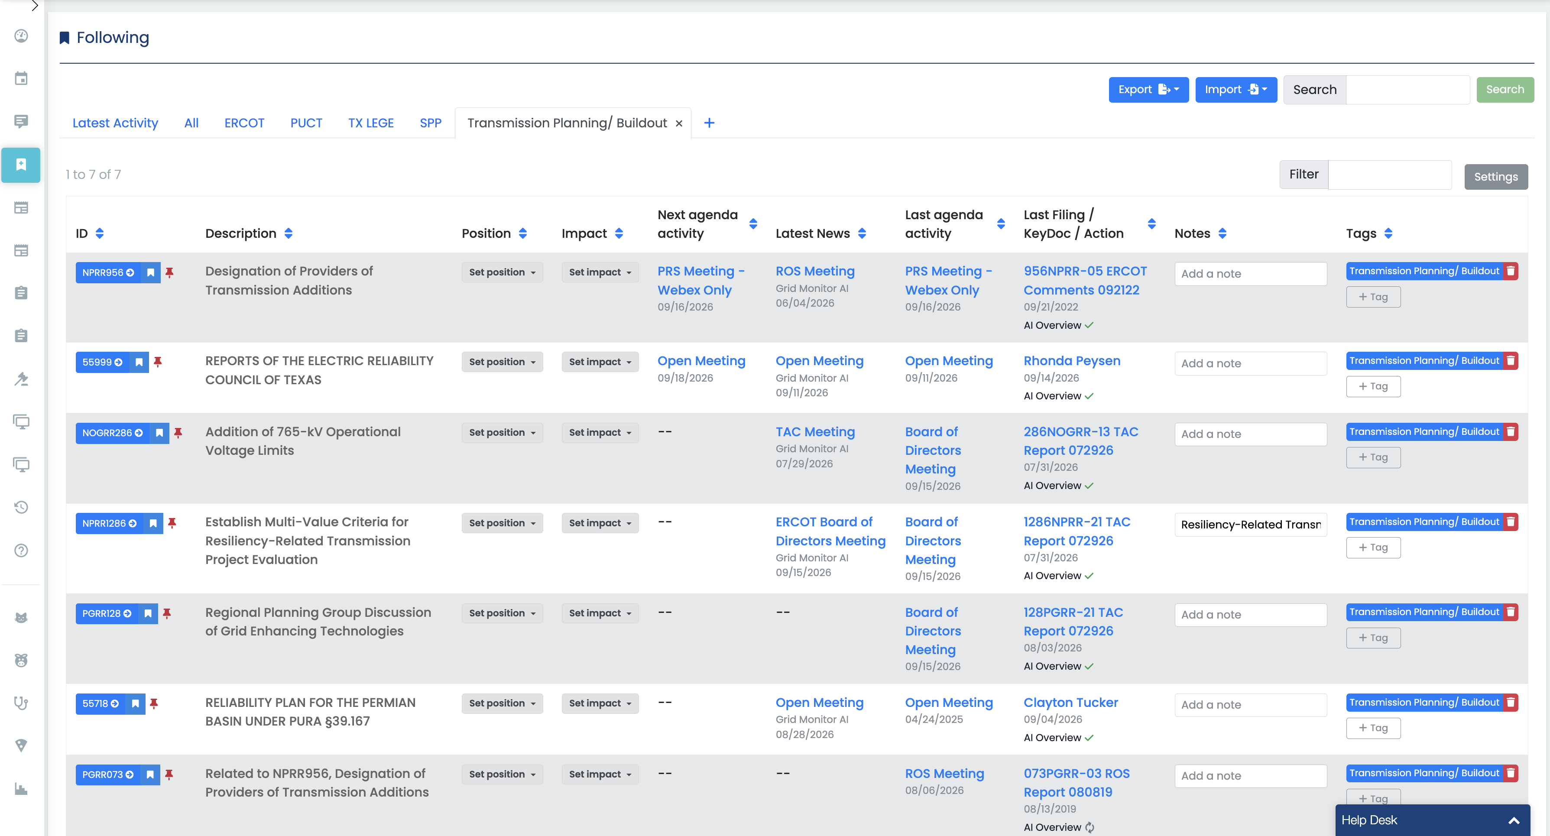Click the gray Settings button
This screenshot has width=1550, height=836.
pyautogui.click(x=1496, y=177)
